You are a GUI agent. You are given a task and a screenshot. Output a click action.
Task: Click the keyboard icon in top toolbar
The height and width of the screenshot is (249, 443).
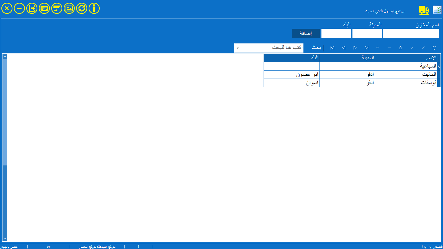click(44, 8)
